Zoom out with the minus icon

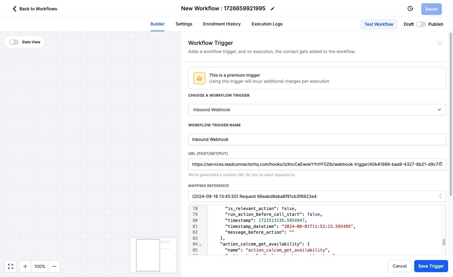[x=54, y=266]
